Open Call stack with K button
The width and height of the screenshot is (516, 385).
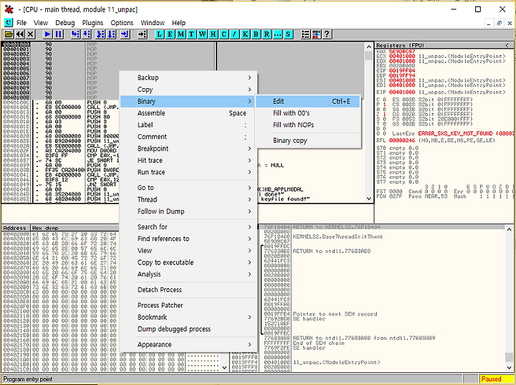click(x=245, y=34)
